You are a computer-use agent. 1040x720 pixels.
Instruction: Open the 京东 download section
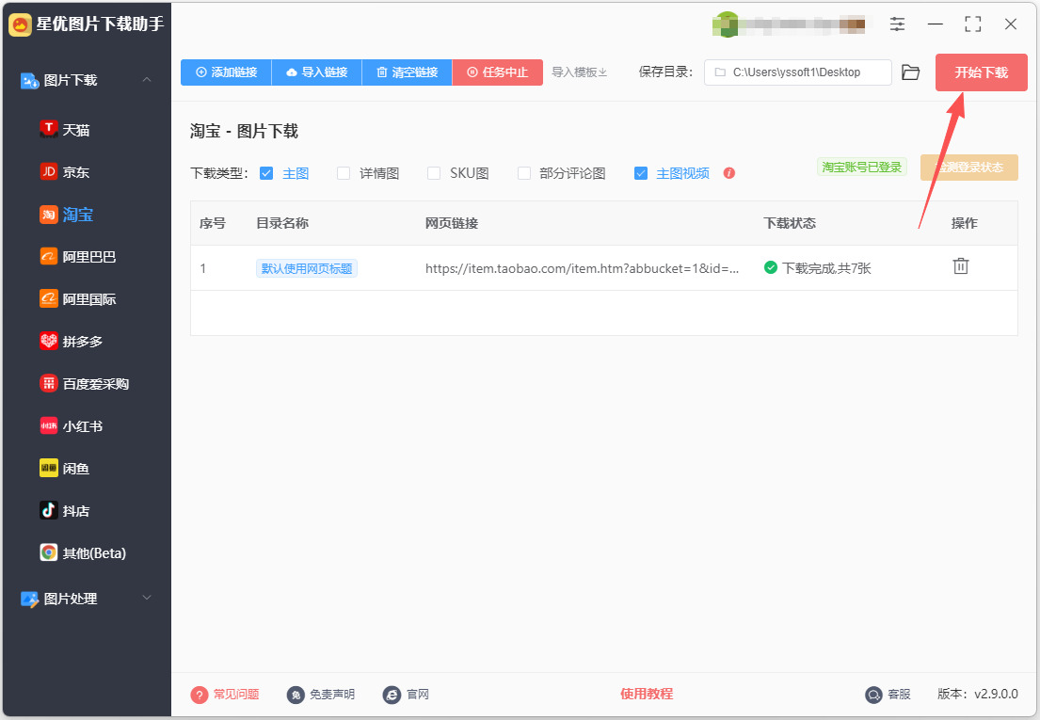tap(65, 172)
